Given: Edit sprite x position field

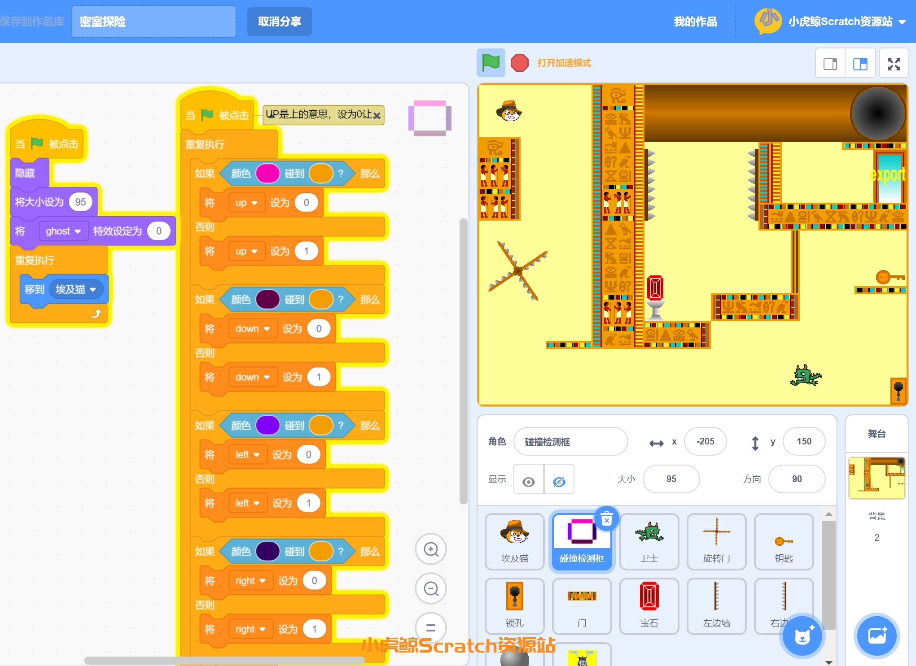Looking at the screenshot, I should pos(705,441).
